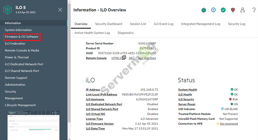Viewport: 258px width, 140px height.
Task: Switch to Diagnostics tab
Action: 126,33
